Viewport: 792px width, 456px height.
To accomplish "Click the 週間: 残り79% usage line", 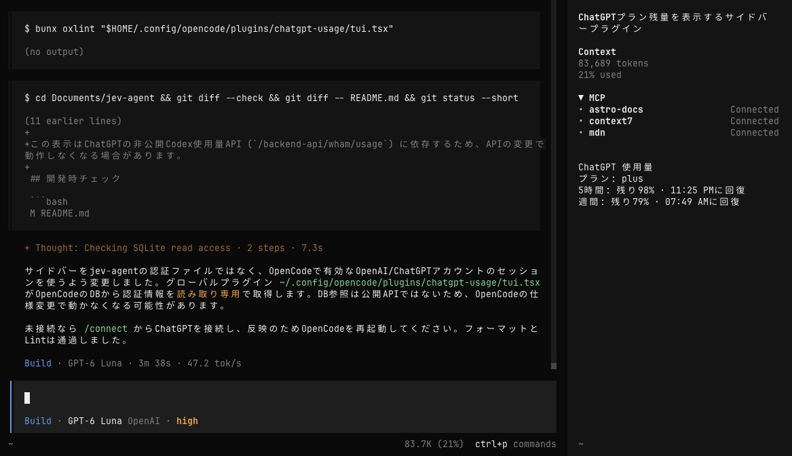I will [659, 202].
